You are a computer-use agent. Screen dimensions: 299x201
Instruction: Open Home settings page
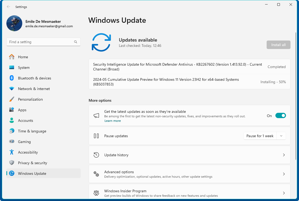[x=44, y=57]
